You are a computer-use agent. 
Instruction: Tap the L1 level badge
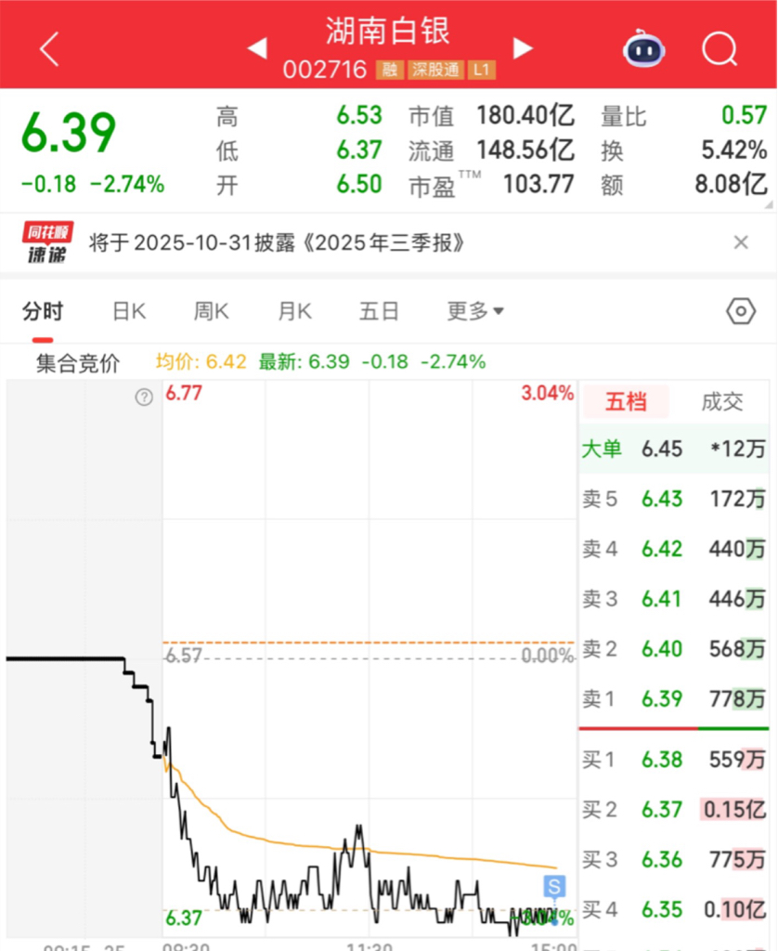(482, 70)
